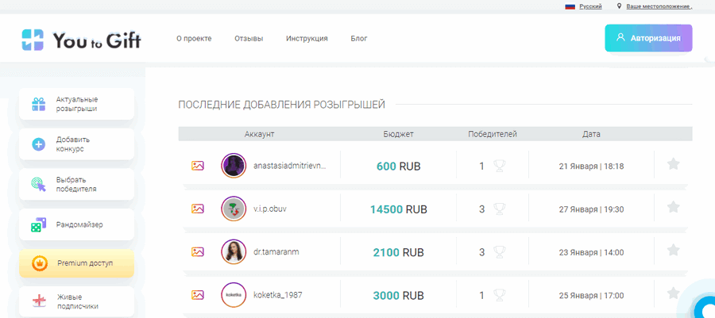The width and height of the screenshot is (715, 318).
Task: Open image icon in koketka_1987 row
Action: pyautogui.click(x=198, y=295)
